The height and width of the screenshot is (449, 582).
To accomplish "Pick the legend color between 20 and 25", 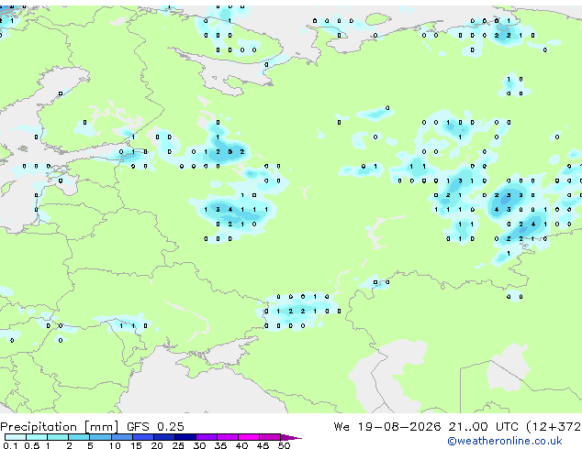I will (x=163, y=437).
